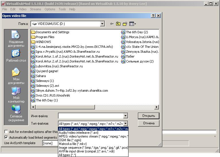Choose Matroska file (*.mkv) type
This screenshot has height=157, width=220.
pos(93,144)
